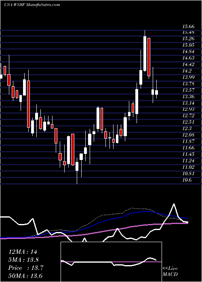
Task: Click the 5MA : 13.8 readout
Action: click(x=23, y=260)
